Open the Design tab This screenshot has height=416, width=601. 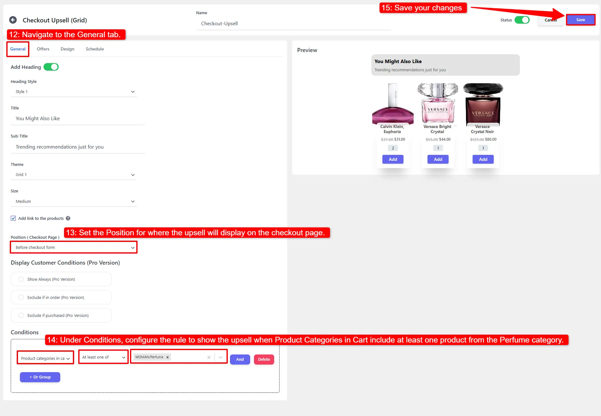(x=67, y=49)
